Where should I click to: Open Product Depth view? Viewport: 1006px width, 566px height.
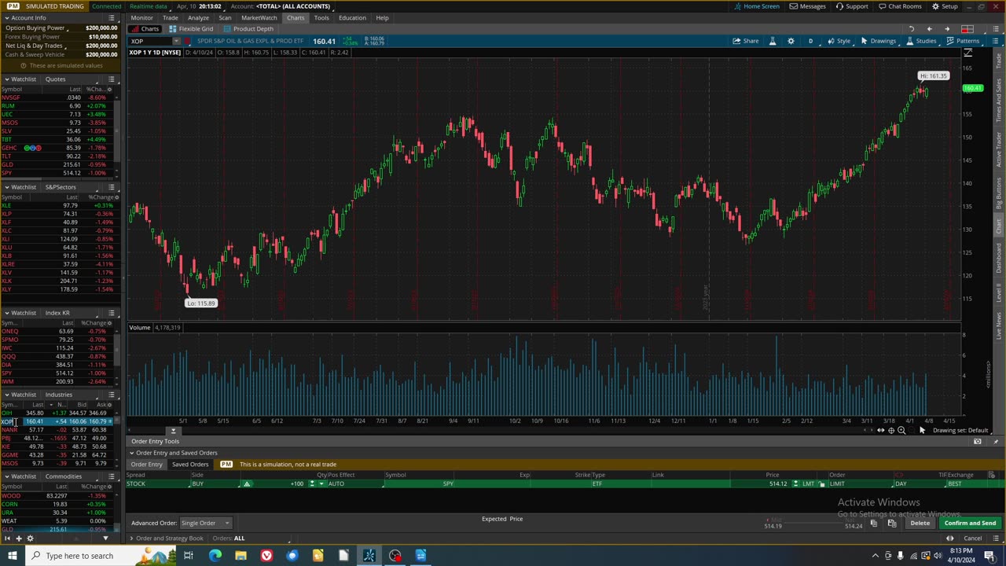pyautogui.click(x=248, y=29)
